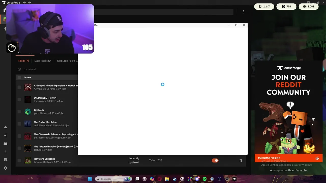Go forward with the CurseForge forward arrow
This screenshot has height=183, width=326.
pyautogui.click(x=30, y=3)
